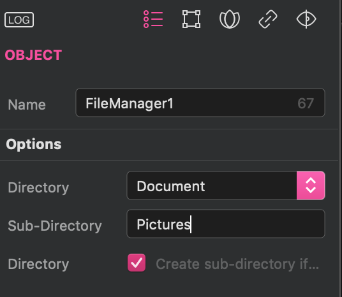Uncheck the create sub-directory checkbox
This screenshot has height=297, width=342.
(x=137, y=263)
